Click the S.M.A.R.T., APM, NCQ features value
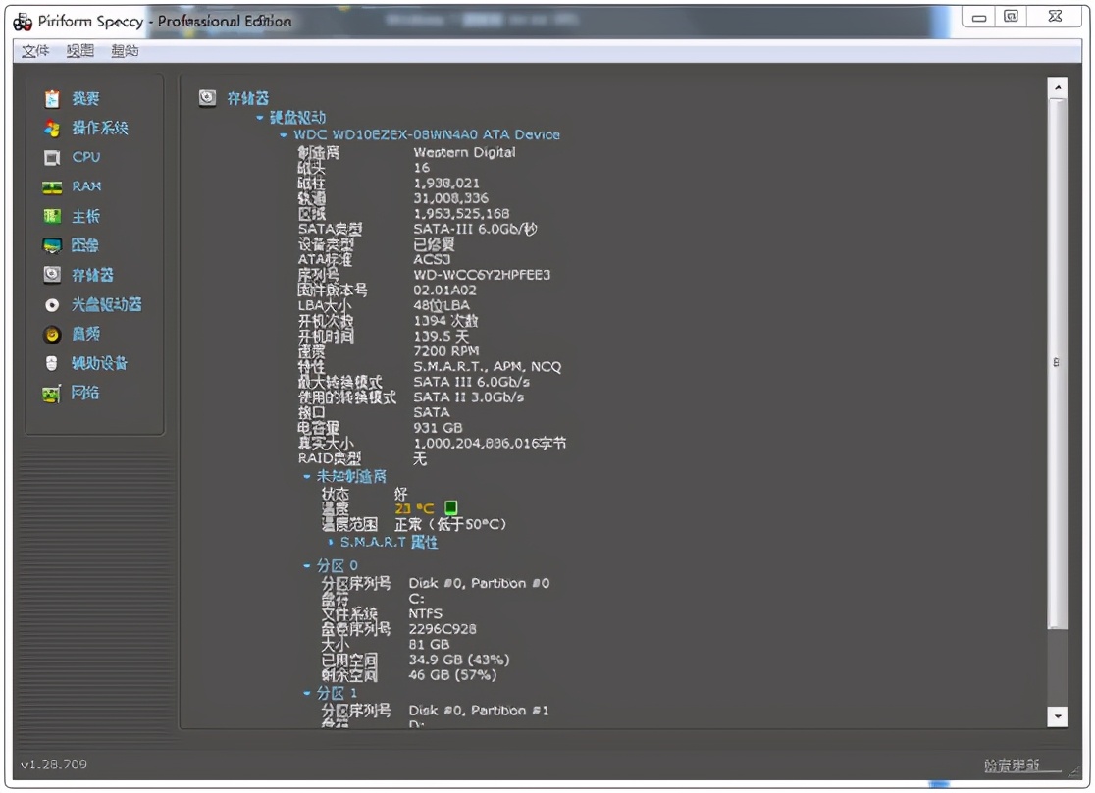Viewport: 1095px width, 793px height. [488, 367]
